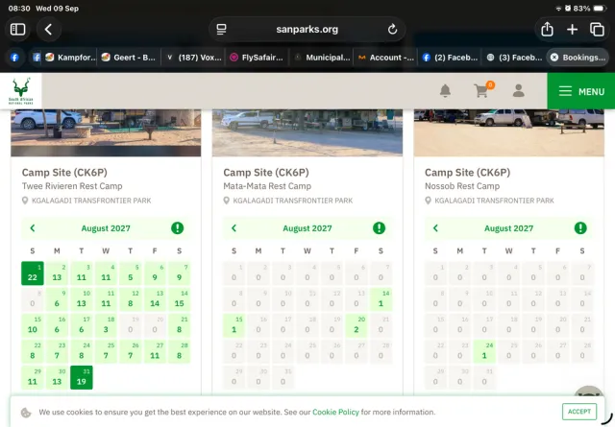Select August 24 in Nossob calendar
Screen dimensions: 615x427
click(x=484, y=351)
